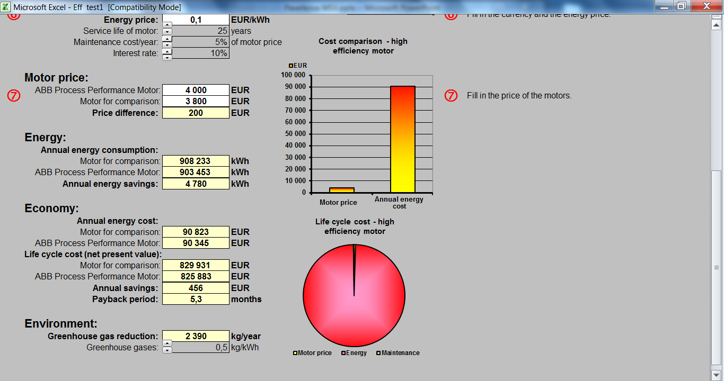Screen dimensions: 724x381
Task: Click the Payback period 5,3 cell
Action: (x=196, y=299)
